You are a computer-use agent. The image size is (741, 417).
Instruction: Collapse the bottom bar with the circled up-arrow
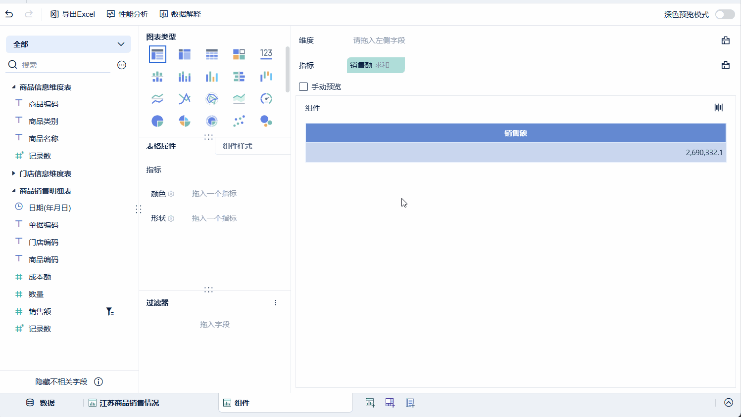click(729, 403)
